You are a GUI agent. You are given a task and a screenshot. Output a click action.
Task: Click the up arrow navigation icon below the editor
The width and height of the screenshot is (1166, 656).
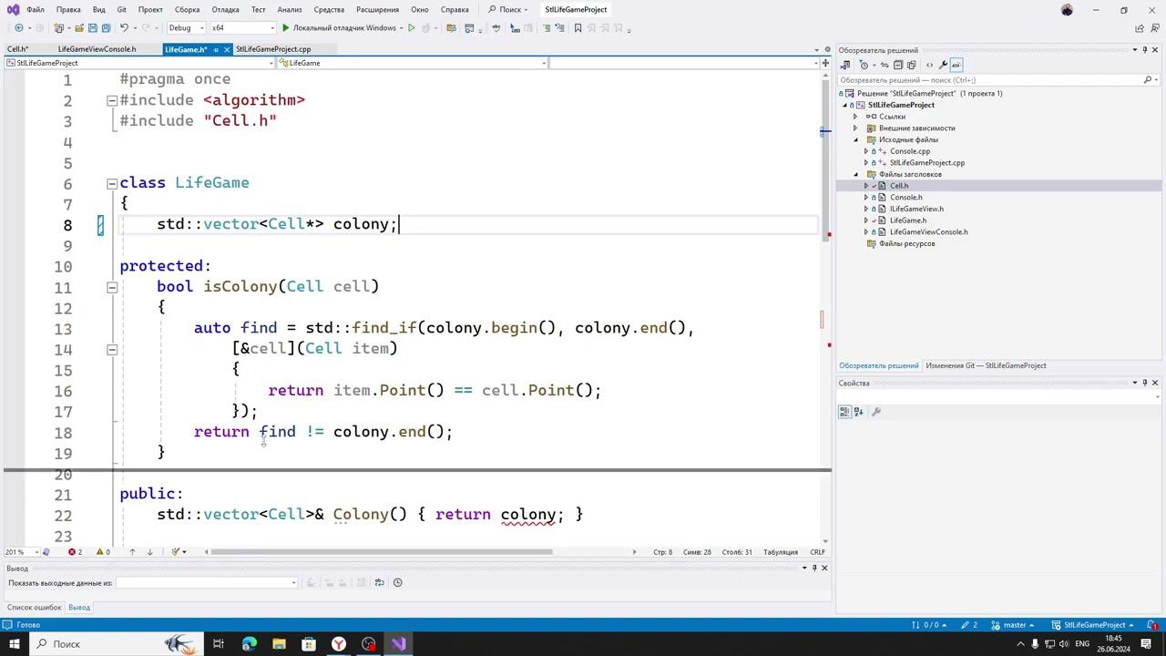pos(132,552)
